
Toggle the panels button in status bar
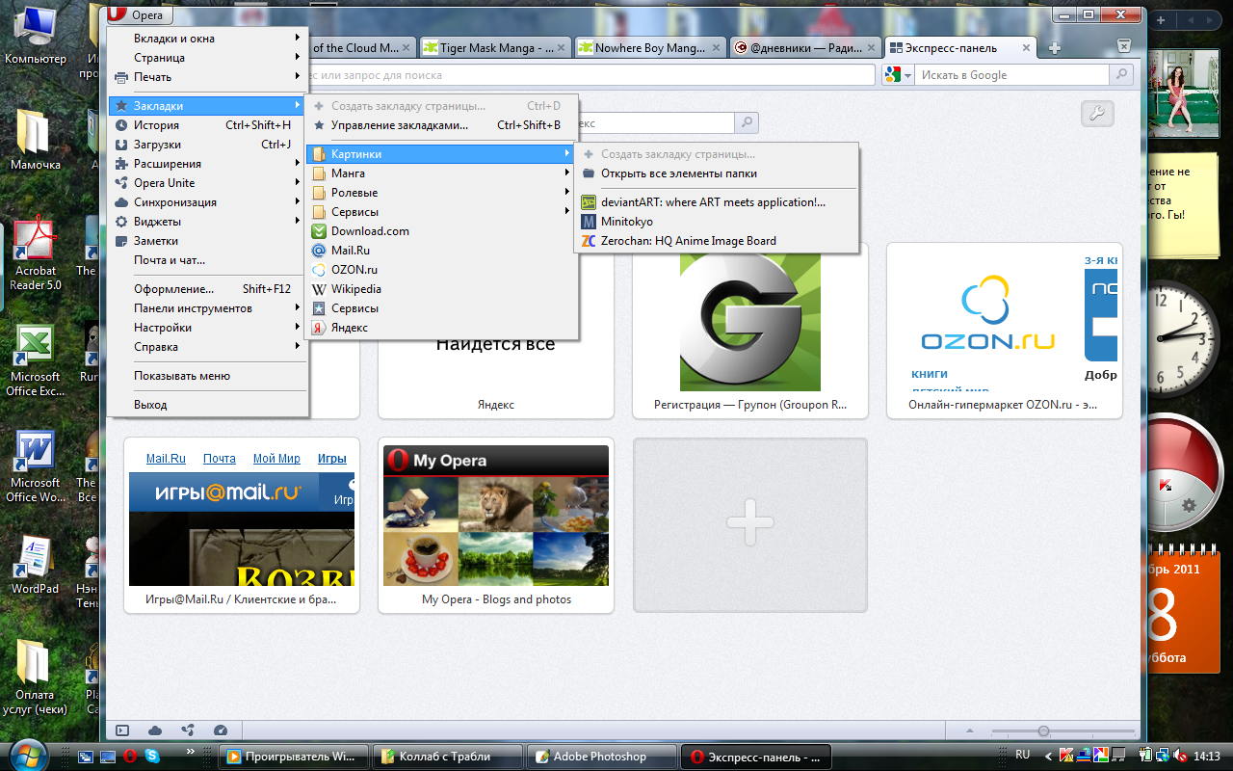(x=122, y=731)
